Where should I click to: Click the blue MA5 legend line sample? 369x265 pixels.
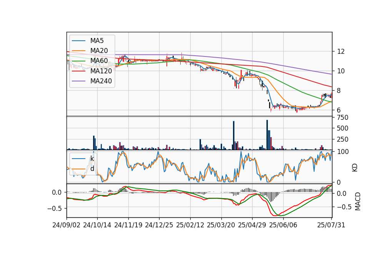(78, 41)
